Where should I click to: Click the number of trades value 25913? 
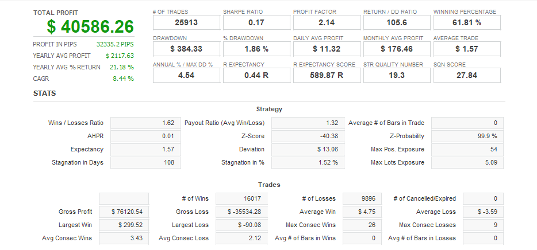(186, 22)
